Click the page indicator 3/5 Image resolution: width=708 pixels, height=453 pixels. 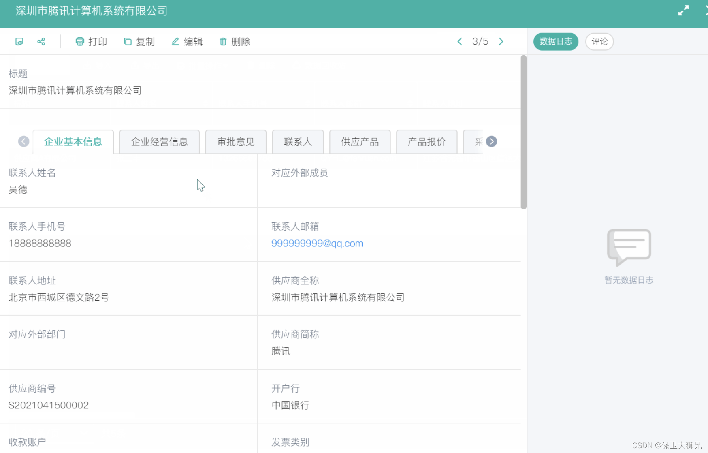[480, 41]
